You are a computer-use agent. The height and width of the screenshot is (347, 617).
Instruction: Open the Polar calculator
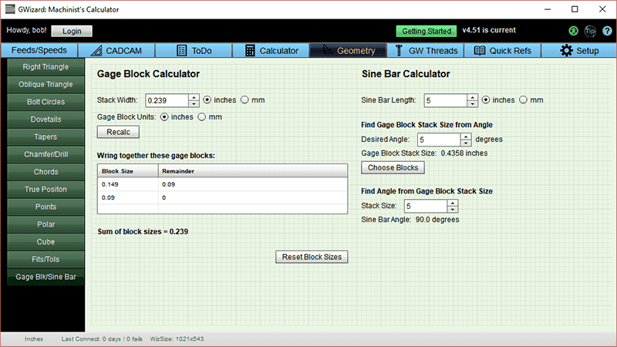[46, 224]
